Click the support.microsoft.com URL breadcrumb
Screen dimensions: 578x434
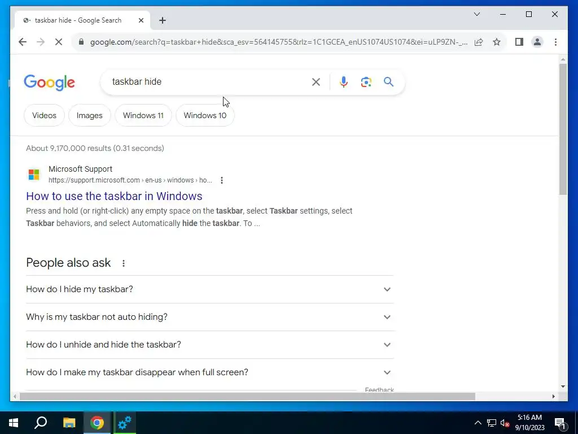click(x=130, y=180)
